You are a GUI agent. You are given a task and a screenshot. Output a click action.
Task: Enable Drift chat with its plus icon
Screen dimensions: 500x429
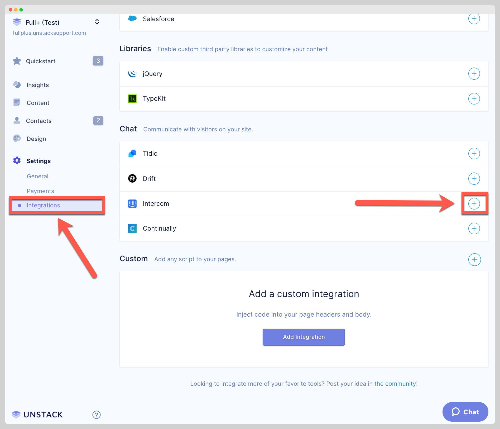[x=474, y=179]
